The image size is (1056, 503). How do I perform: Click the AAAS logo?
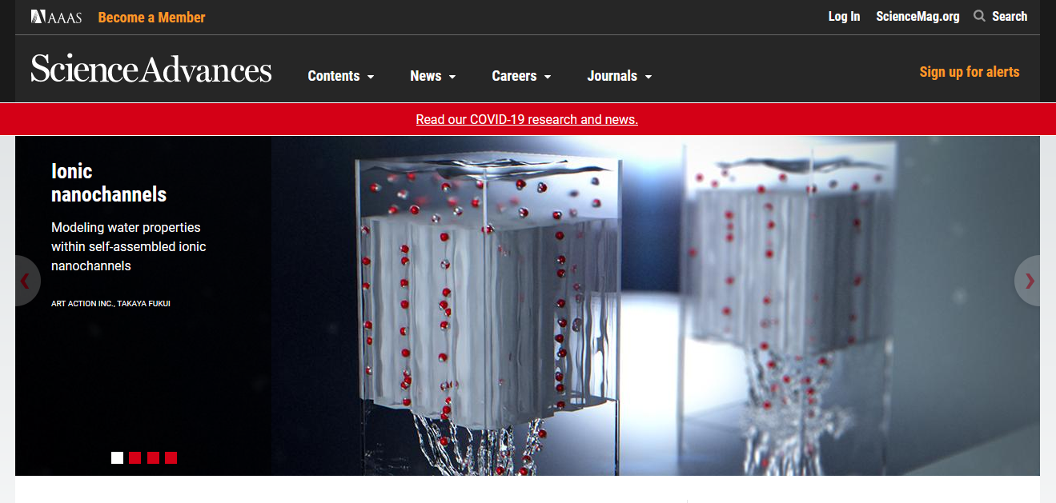tap(56, 17)
